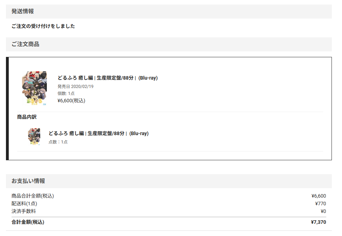Click the small cover thumbnail under 商品内訳

click(34, 137)
